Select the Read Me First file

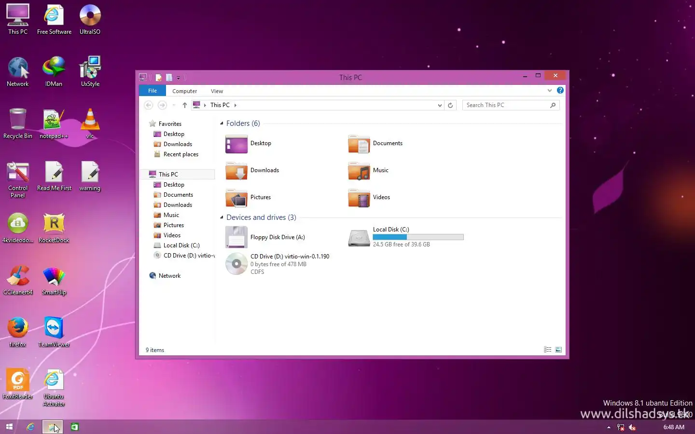[x=54, y=176]
